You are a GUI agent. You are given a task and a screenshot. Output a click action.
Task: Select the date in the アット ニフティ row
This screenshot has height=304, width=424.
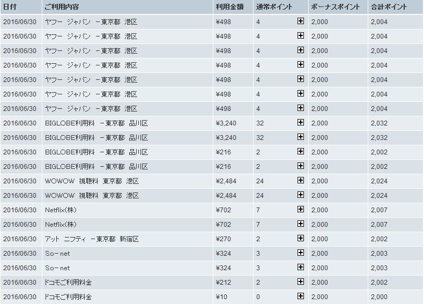20,239
